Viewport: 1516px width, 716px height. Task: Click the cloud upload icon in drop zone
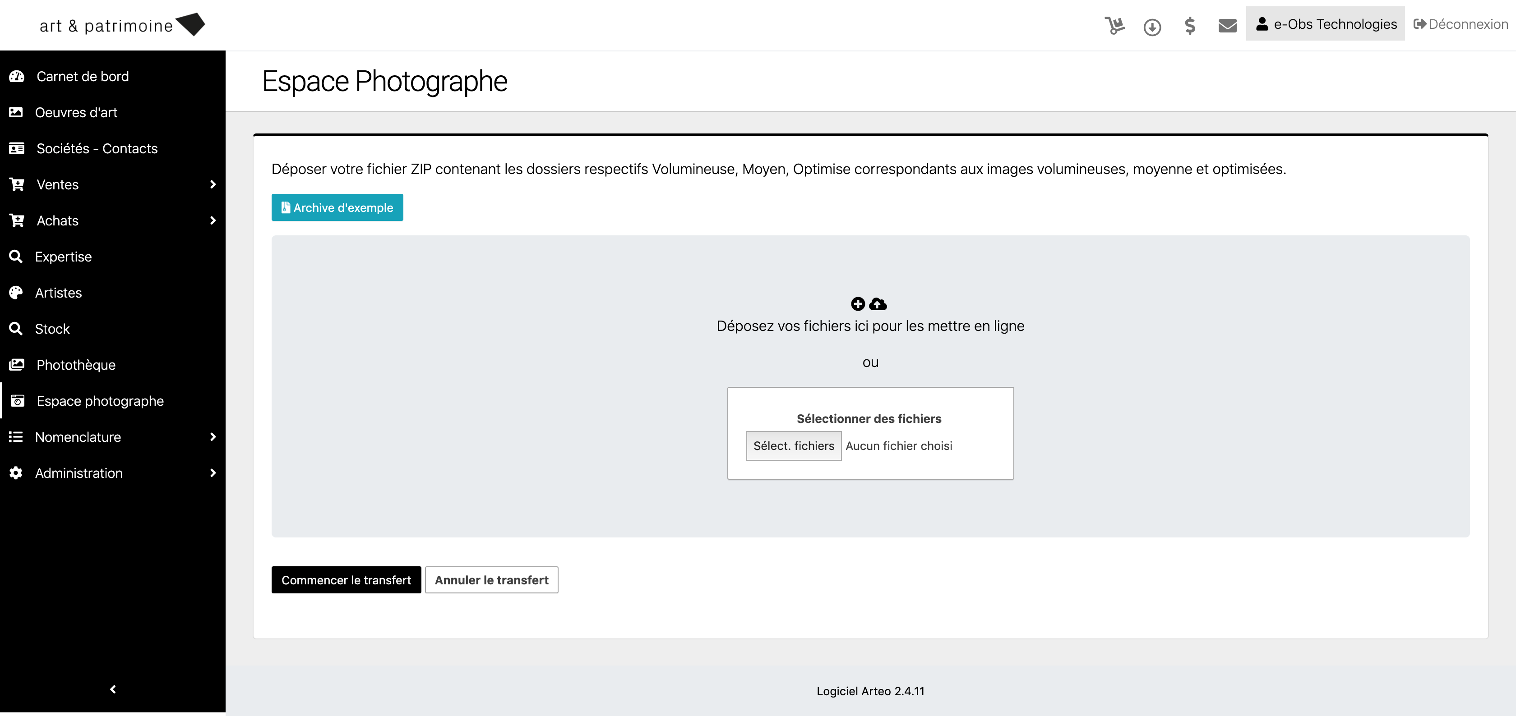878,303
